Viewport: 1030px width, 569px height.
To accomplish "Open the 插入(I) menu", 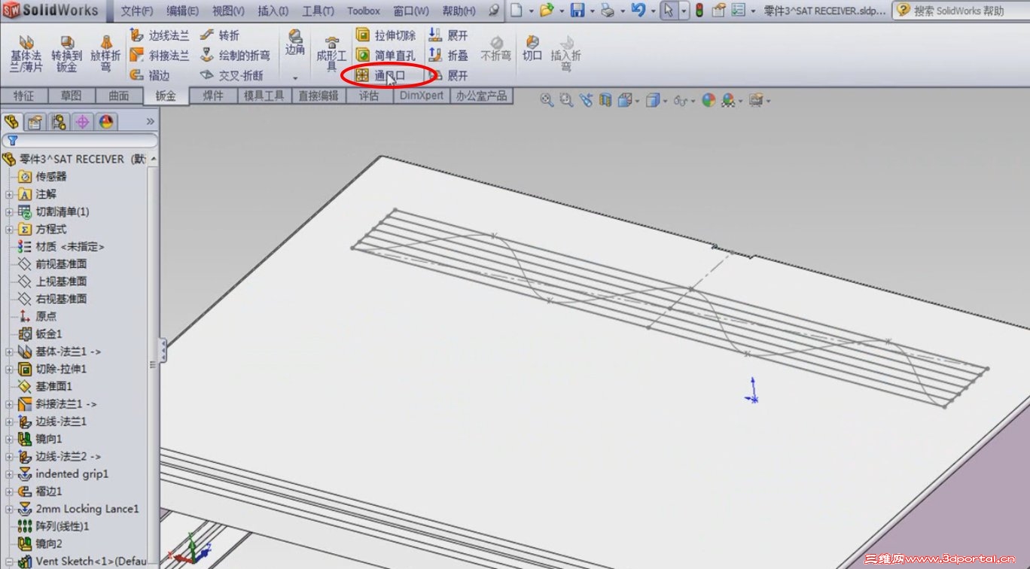I will (273, 11).
